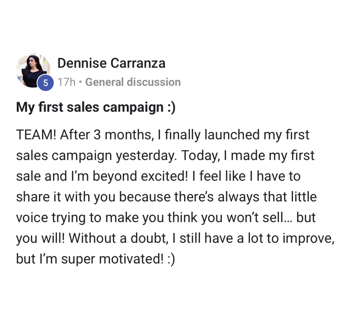Image resolution: width=353 pixels, height=318 pixels.
Task: Click the smiley emoticon ending the post body
Action: pyautogui.click(x=171, y=259)
